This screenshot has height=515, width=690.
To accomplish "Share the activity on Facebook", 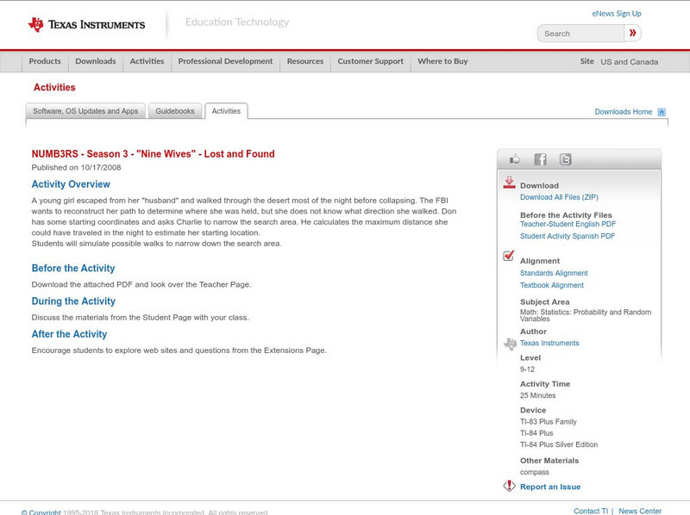I will point(540,158).
